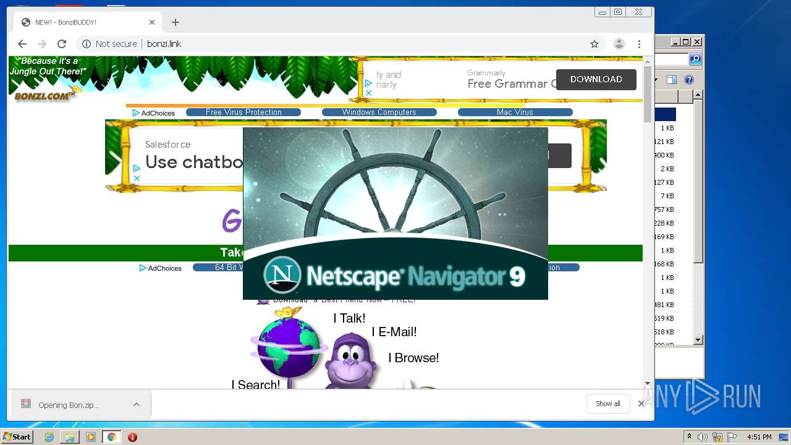The width and height of the screenshot is (791, 445).
Task: Close the Grammarly ad with X icon
Action: pyautogui.click(x=368, y=93)
